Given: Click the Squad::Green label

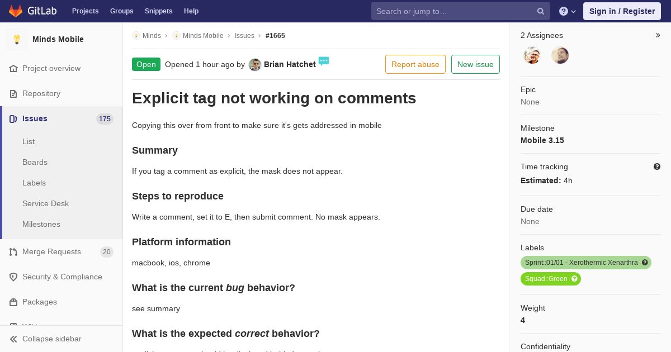Looking at the screenshot, I should click(x=546, y=279).
